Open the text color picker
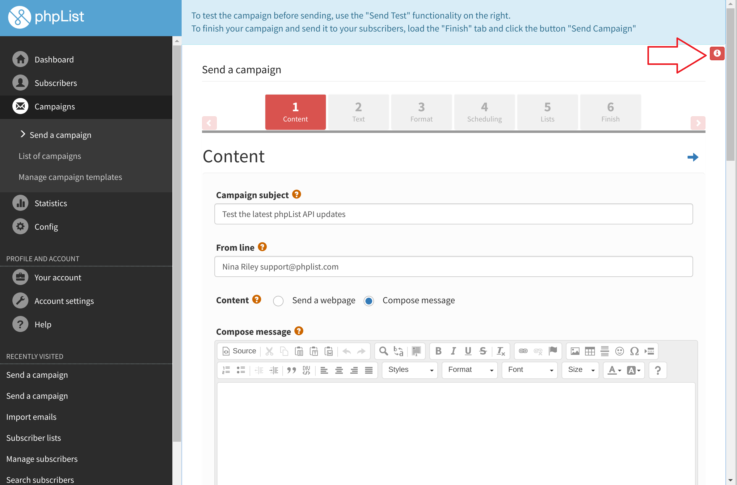The image size is (737, 485). 614,370
